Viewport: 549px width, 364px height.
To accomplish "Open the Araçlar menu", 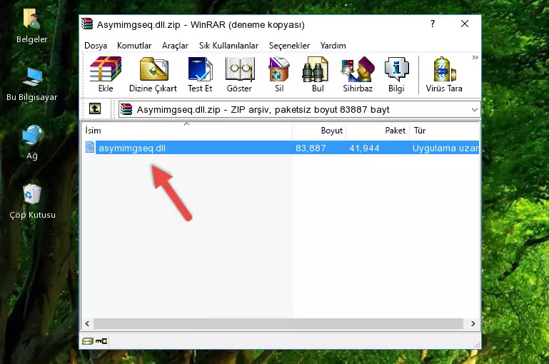I will click(x=175, y=46).
